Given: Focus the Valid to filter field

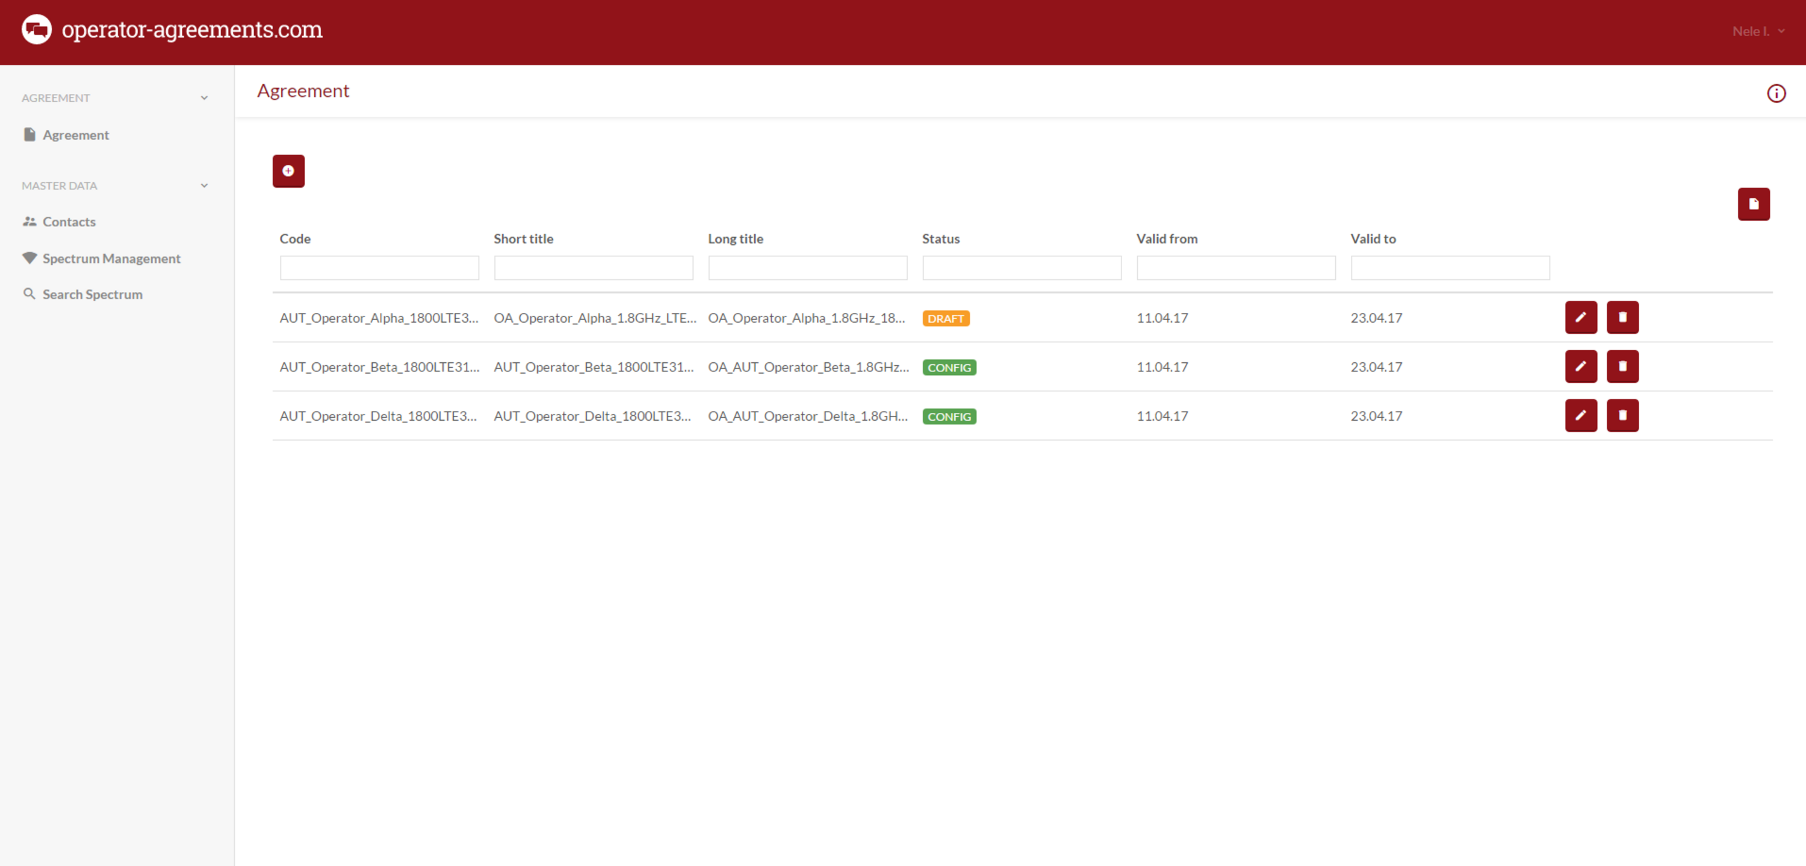Looking at the screenshot, I should tap(1450, 268).
